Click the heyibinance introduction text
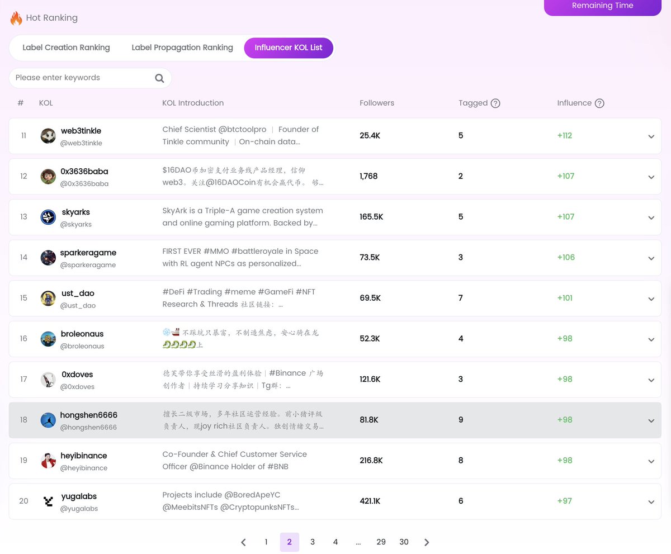 point(235,461)
